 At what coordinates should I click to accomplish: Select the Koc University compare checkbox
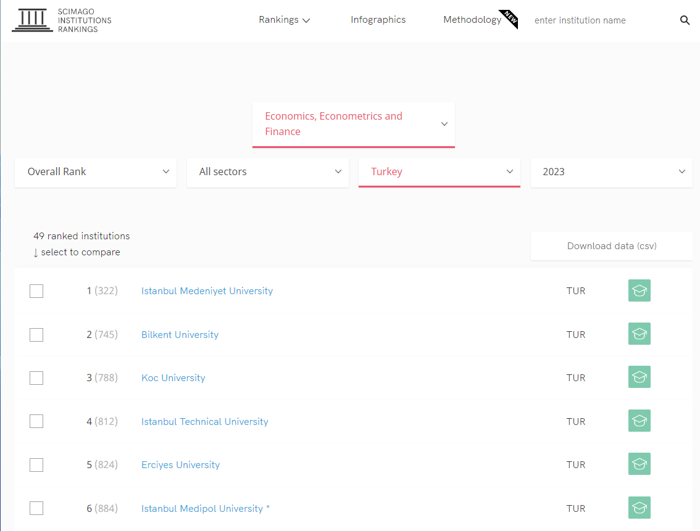click(x=36, y=378)
